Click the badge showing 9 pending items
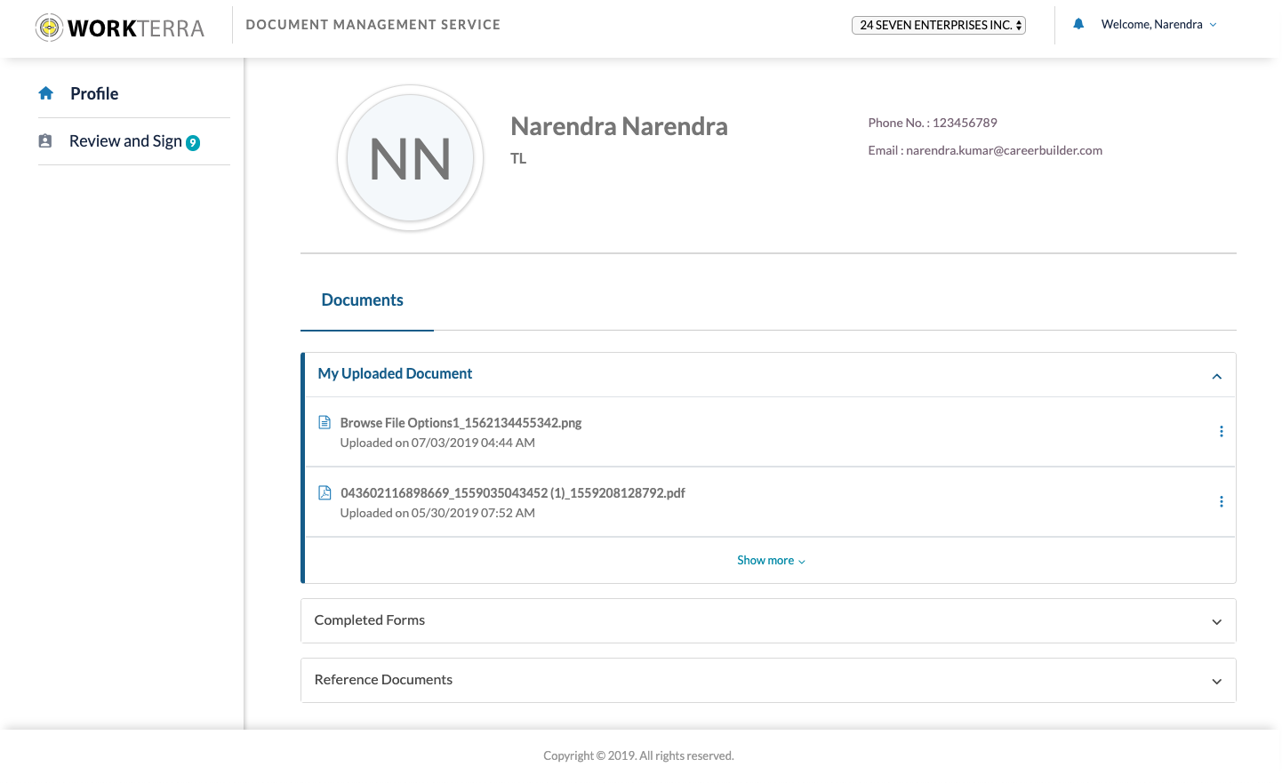This screenshot has height=783, width=1282. 193,143
